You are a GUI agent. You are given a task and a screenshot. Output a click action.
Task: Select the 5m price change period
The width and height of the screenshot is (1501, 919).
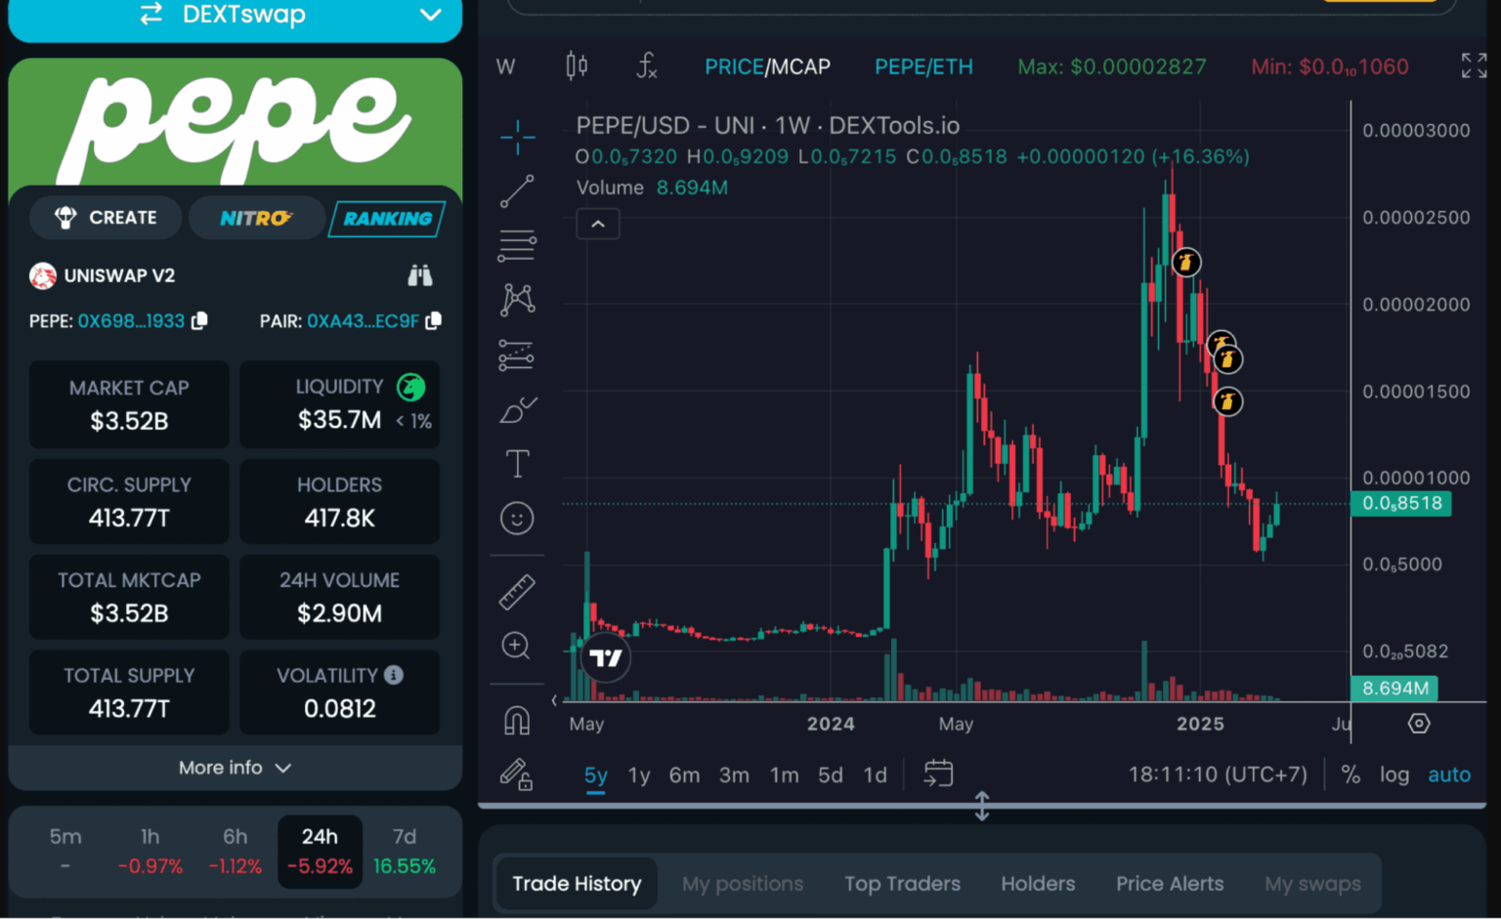(65, 851)
